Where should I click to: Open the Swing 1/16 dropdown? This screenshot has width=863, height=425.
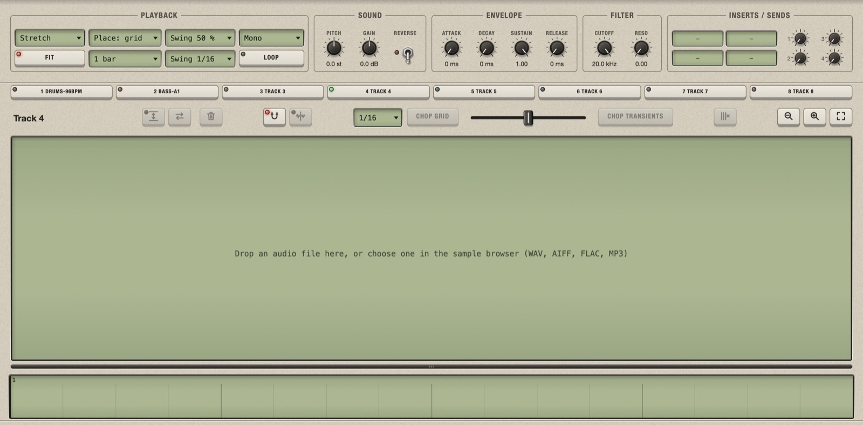coord(200,59)
